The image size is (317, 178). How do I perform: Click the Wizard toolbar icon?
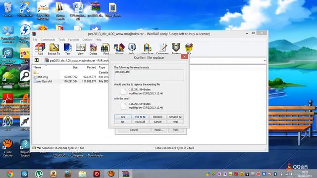tap(119, 49)
